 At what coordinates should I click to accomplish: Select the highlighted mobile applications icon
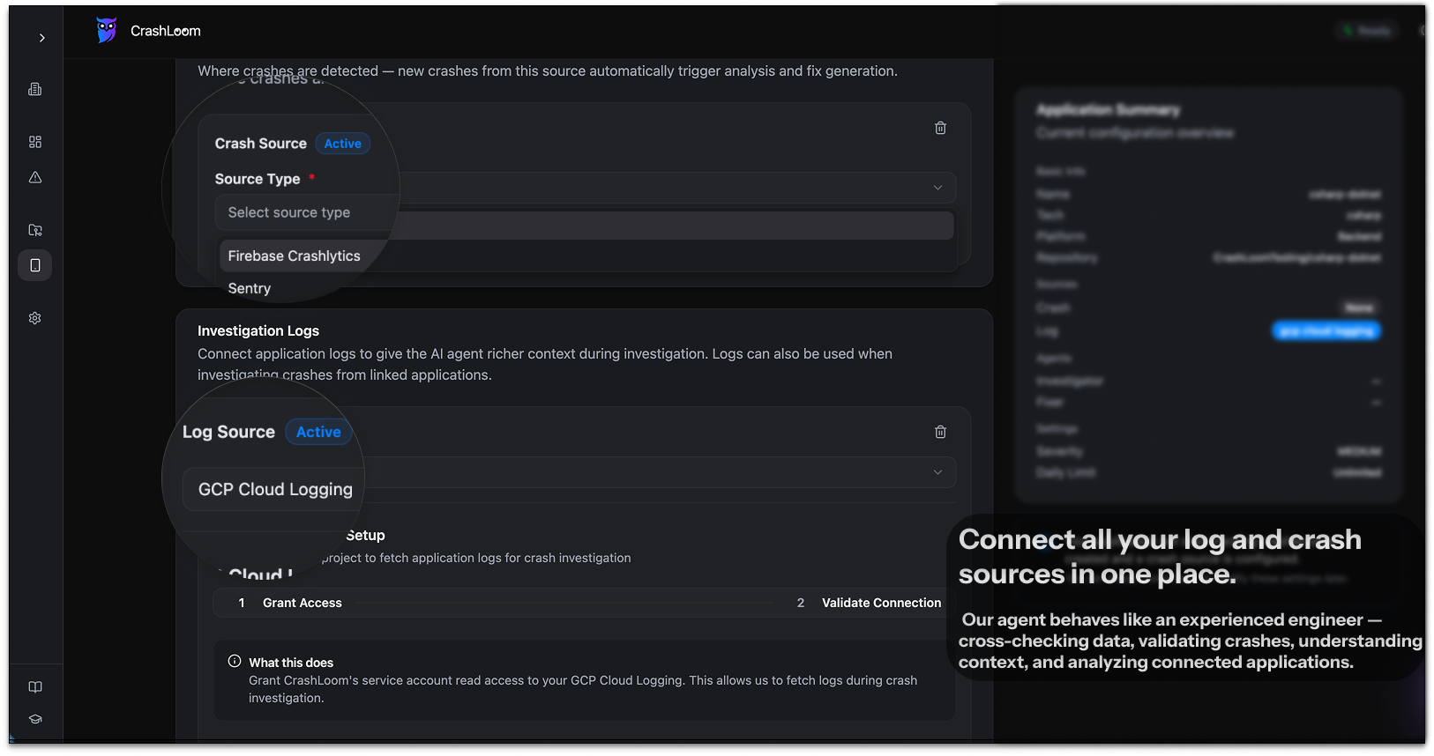(x=35, y=265)
